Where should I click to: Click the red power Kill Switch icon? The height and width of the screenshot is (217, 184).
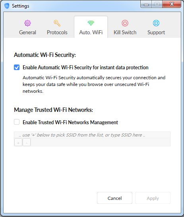[125, 23]
